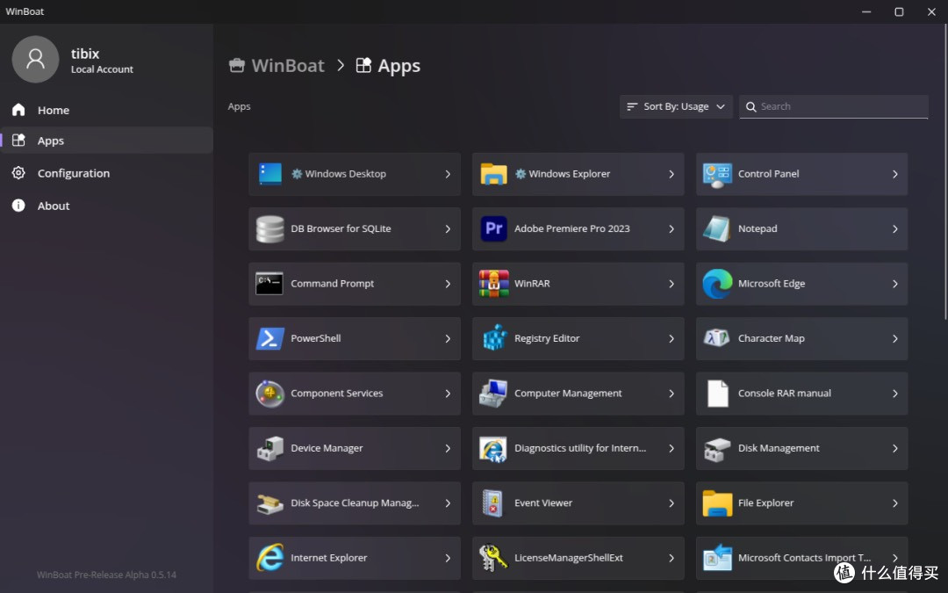Expand the Event Viewer chevron arrow
Image resolution: width=948 pixels, height=593 pixels.
(671, 503)
